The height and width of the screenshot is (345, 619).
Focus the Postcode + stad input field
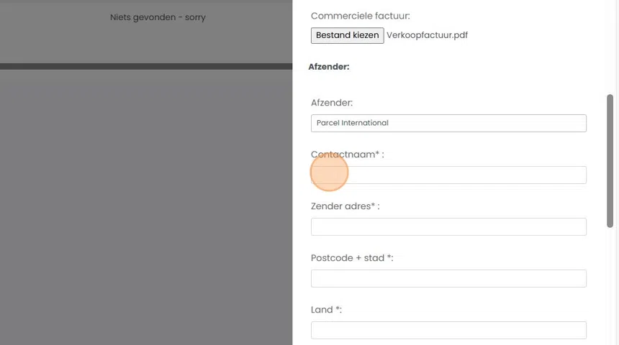(448, 278)
